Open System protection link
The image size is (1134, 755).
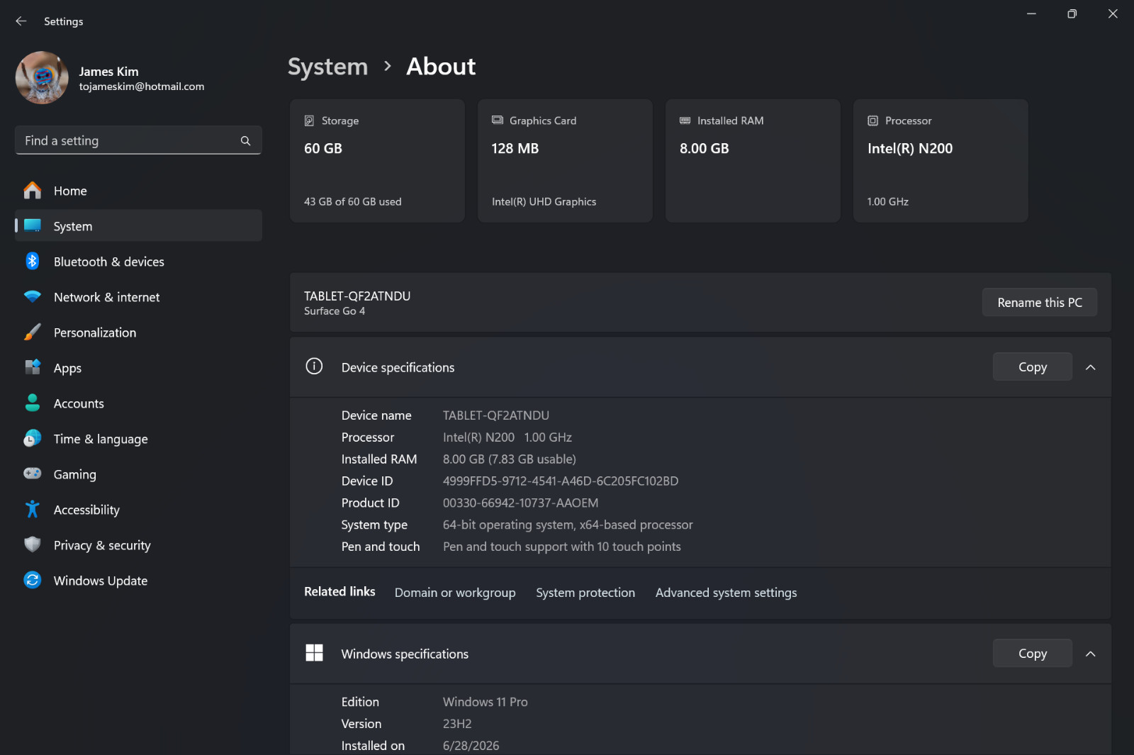tap(585, 593)
